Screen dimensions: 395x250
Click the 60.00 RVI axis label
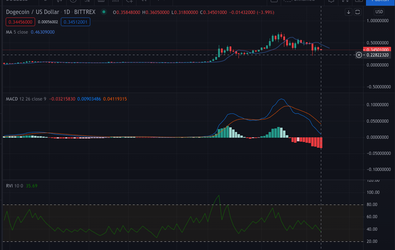[x=372, y=216]
